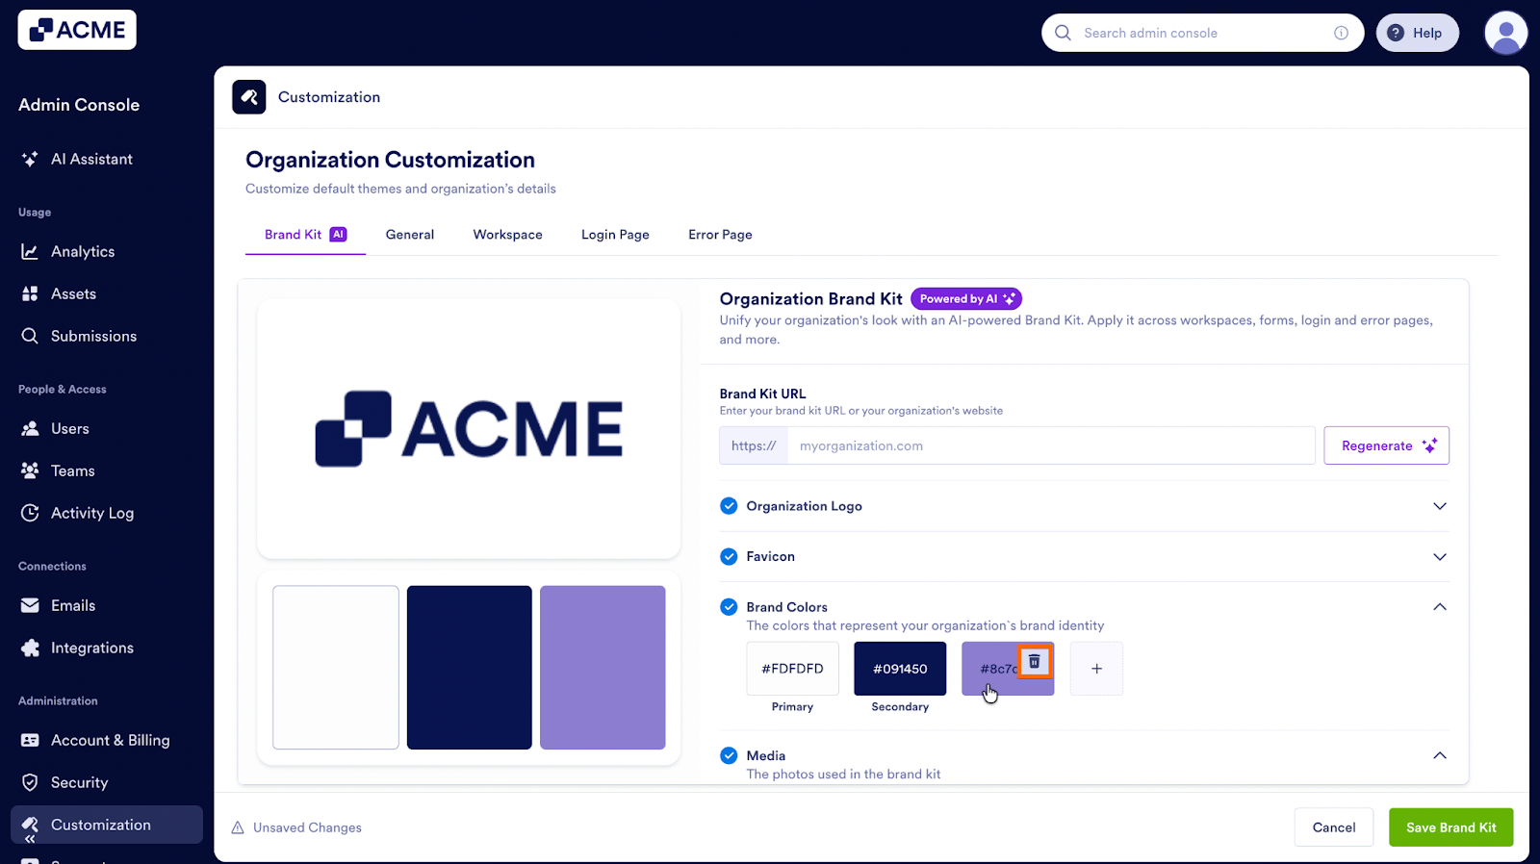This screenshot has height=864, width=1540.
Task: Open the Help button
Action: click(1417, 33)
